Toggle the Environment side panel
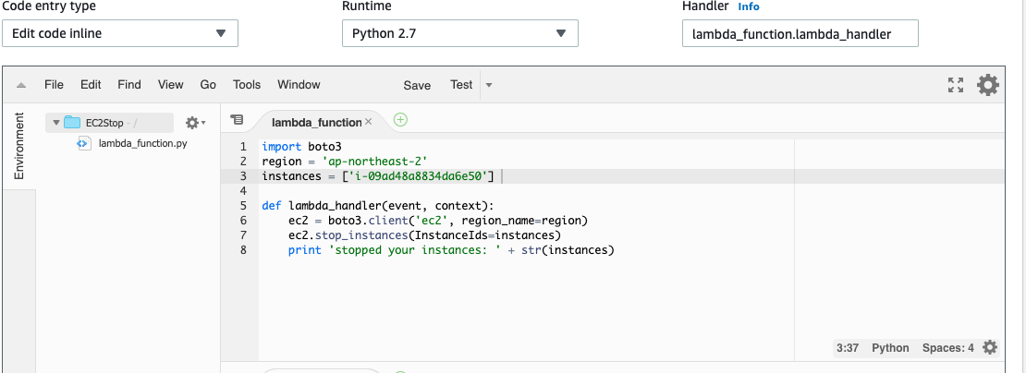The height and width of the screenshot is (373, 1026). (19, 146)
